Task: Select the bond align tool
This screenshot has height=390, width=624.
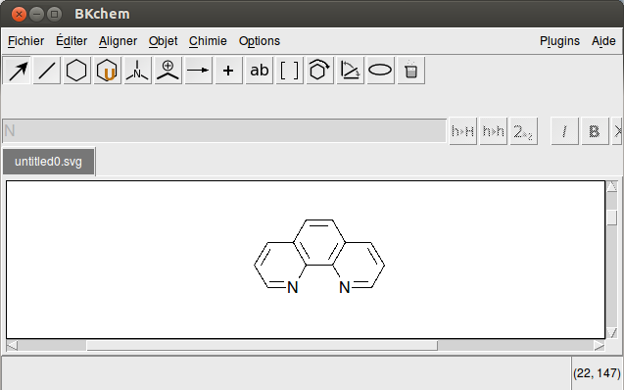Action: coord(351,71)
